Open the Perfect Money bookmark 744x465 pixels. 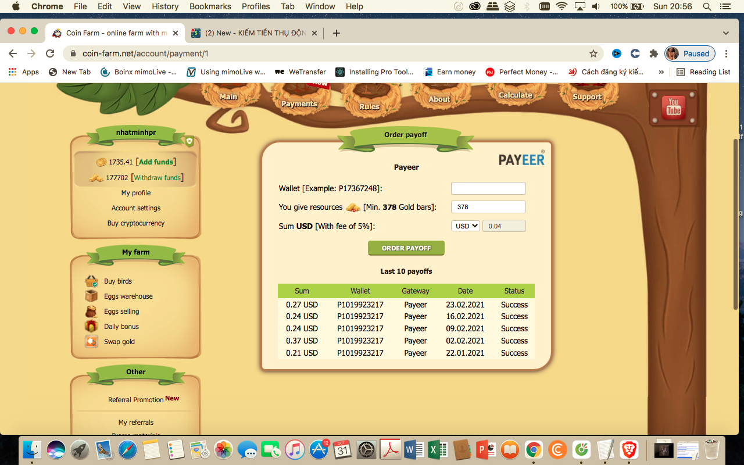[522, 72]
